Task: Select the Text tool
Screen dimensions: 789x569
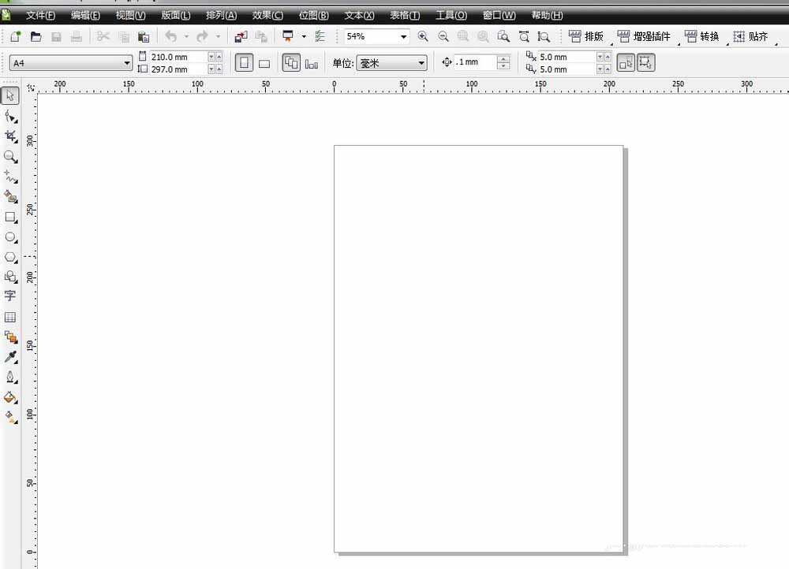Action: (x=10, y=296)
